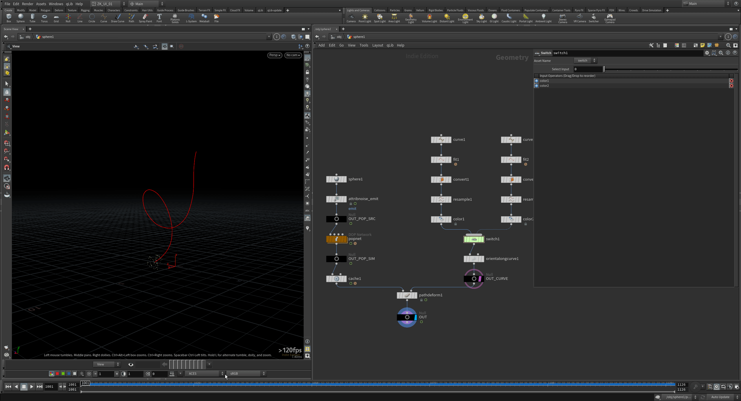Viewport: 741px width, 401px height.
Task: Click the Torus shelf tool
Action: (x=44, y=18)
